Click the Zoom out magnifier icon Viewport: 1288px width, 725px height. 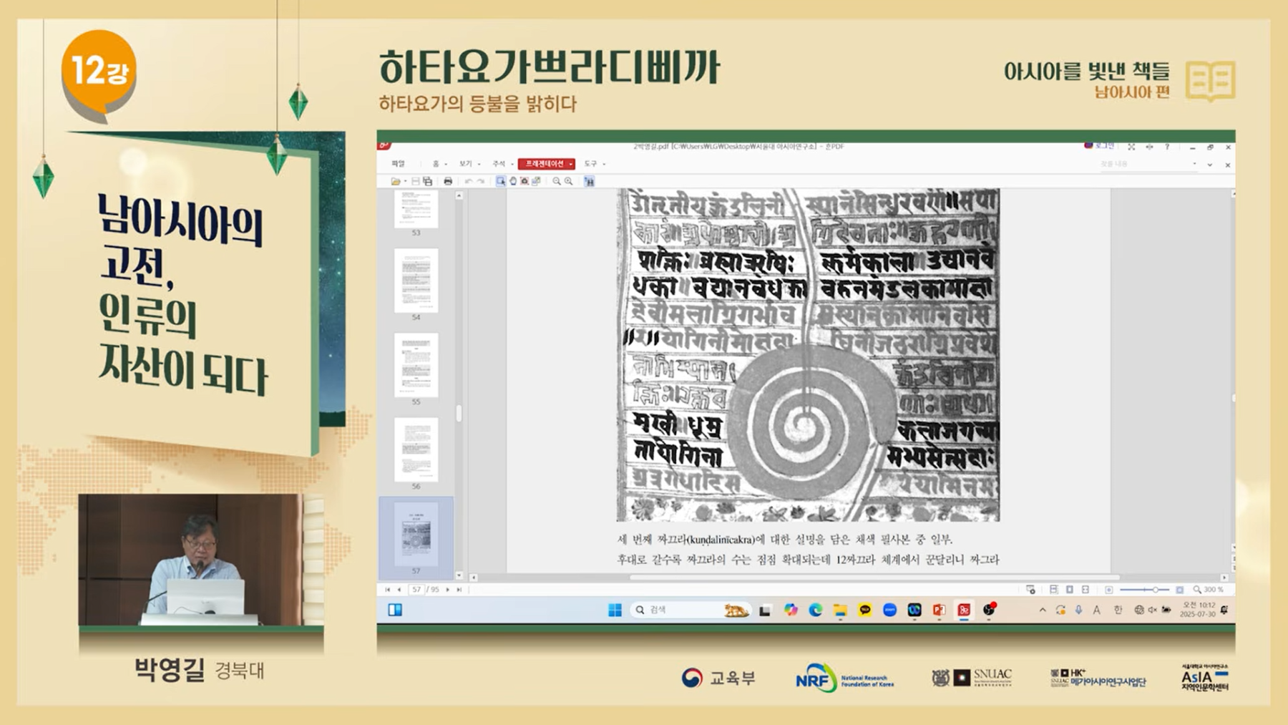556,182
